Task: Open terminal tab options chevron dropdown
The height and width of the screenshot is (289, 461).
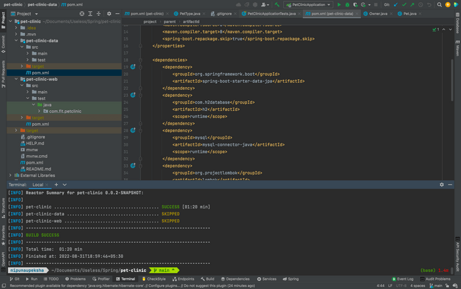Action: (65, 185)
